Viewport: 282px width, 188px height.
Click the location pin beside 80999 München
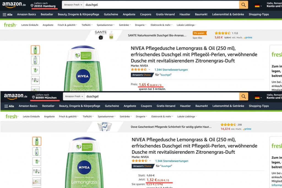pyautogui.click(x=33, y=97)
